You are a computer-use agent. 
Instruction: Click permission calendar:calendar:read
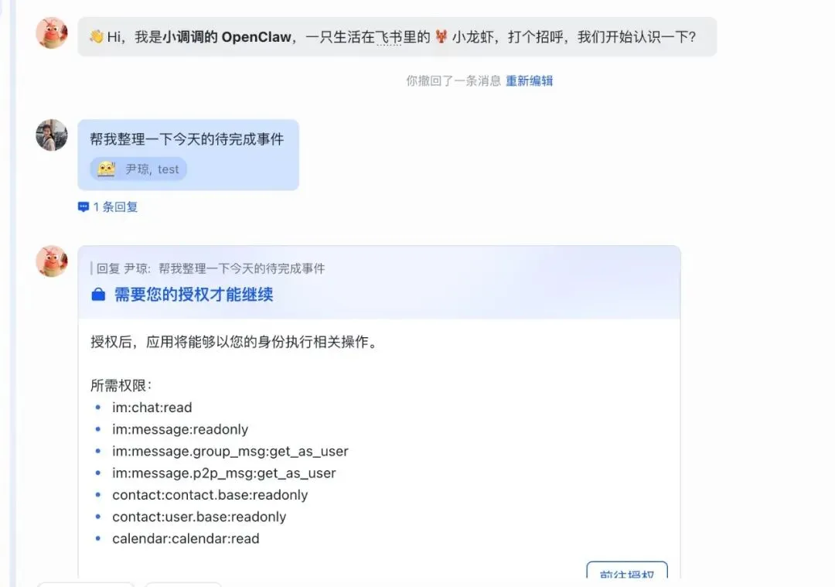coord(186,538)
